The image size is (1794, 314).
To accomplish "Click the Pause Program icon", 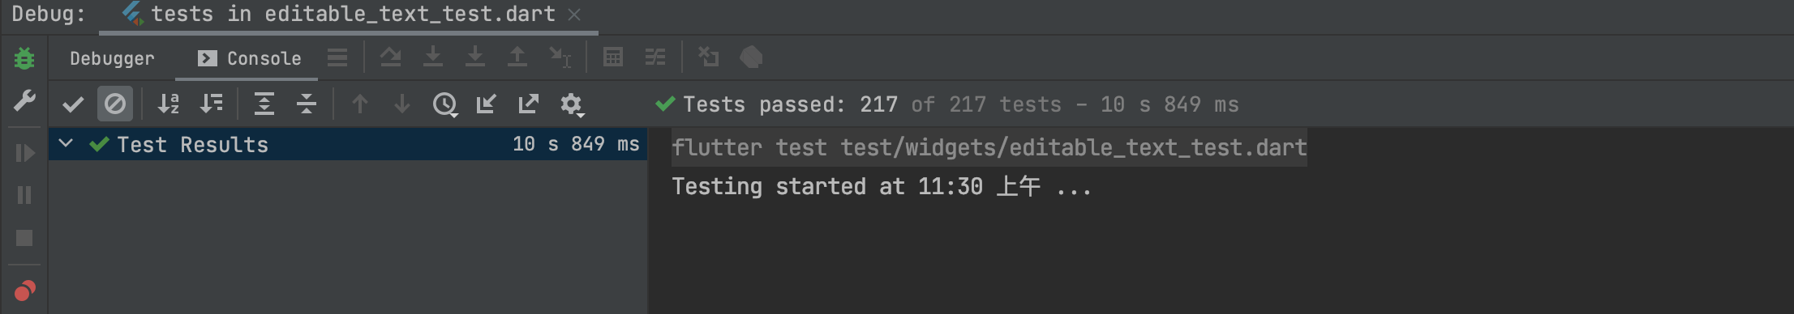I will click(24, 195).
